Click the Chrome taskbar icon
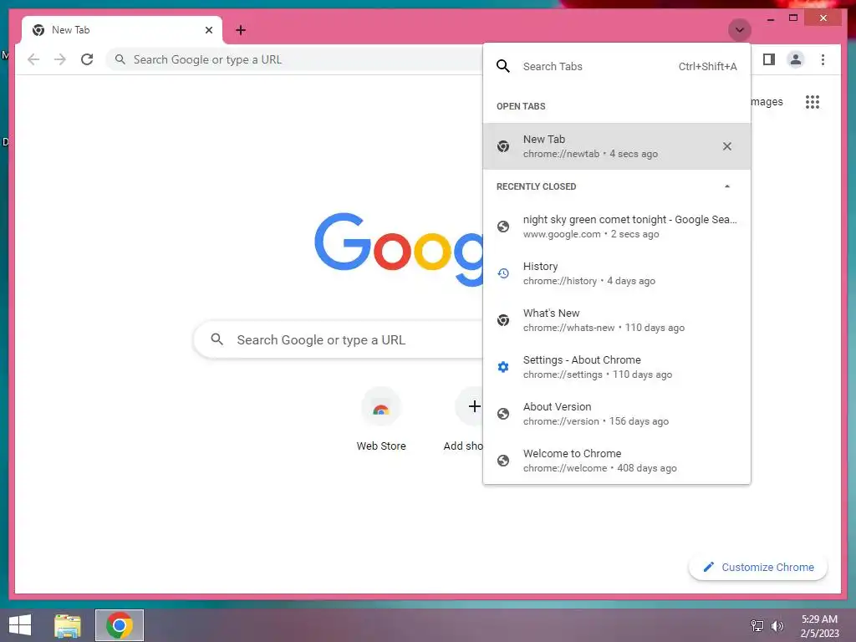This screenshot has width=856, height=642. [120, 625]
